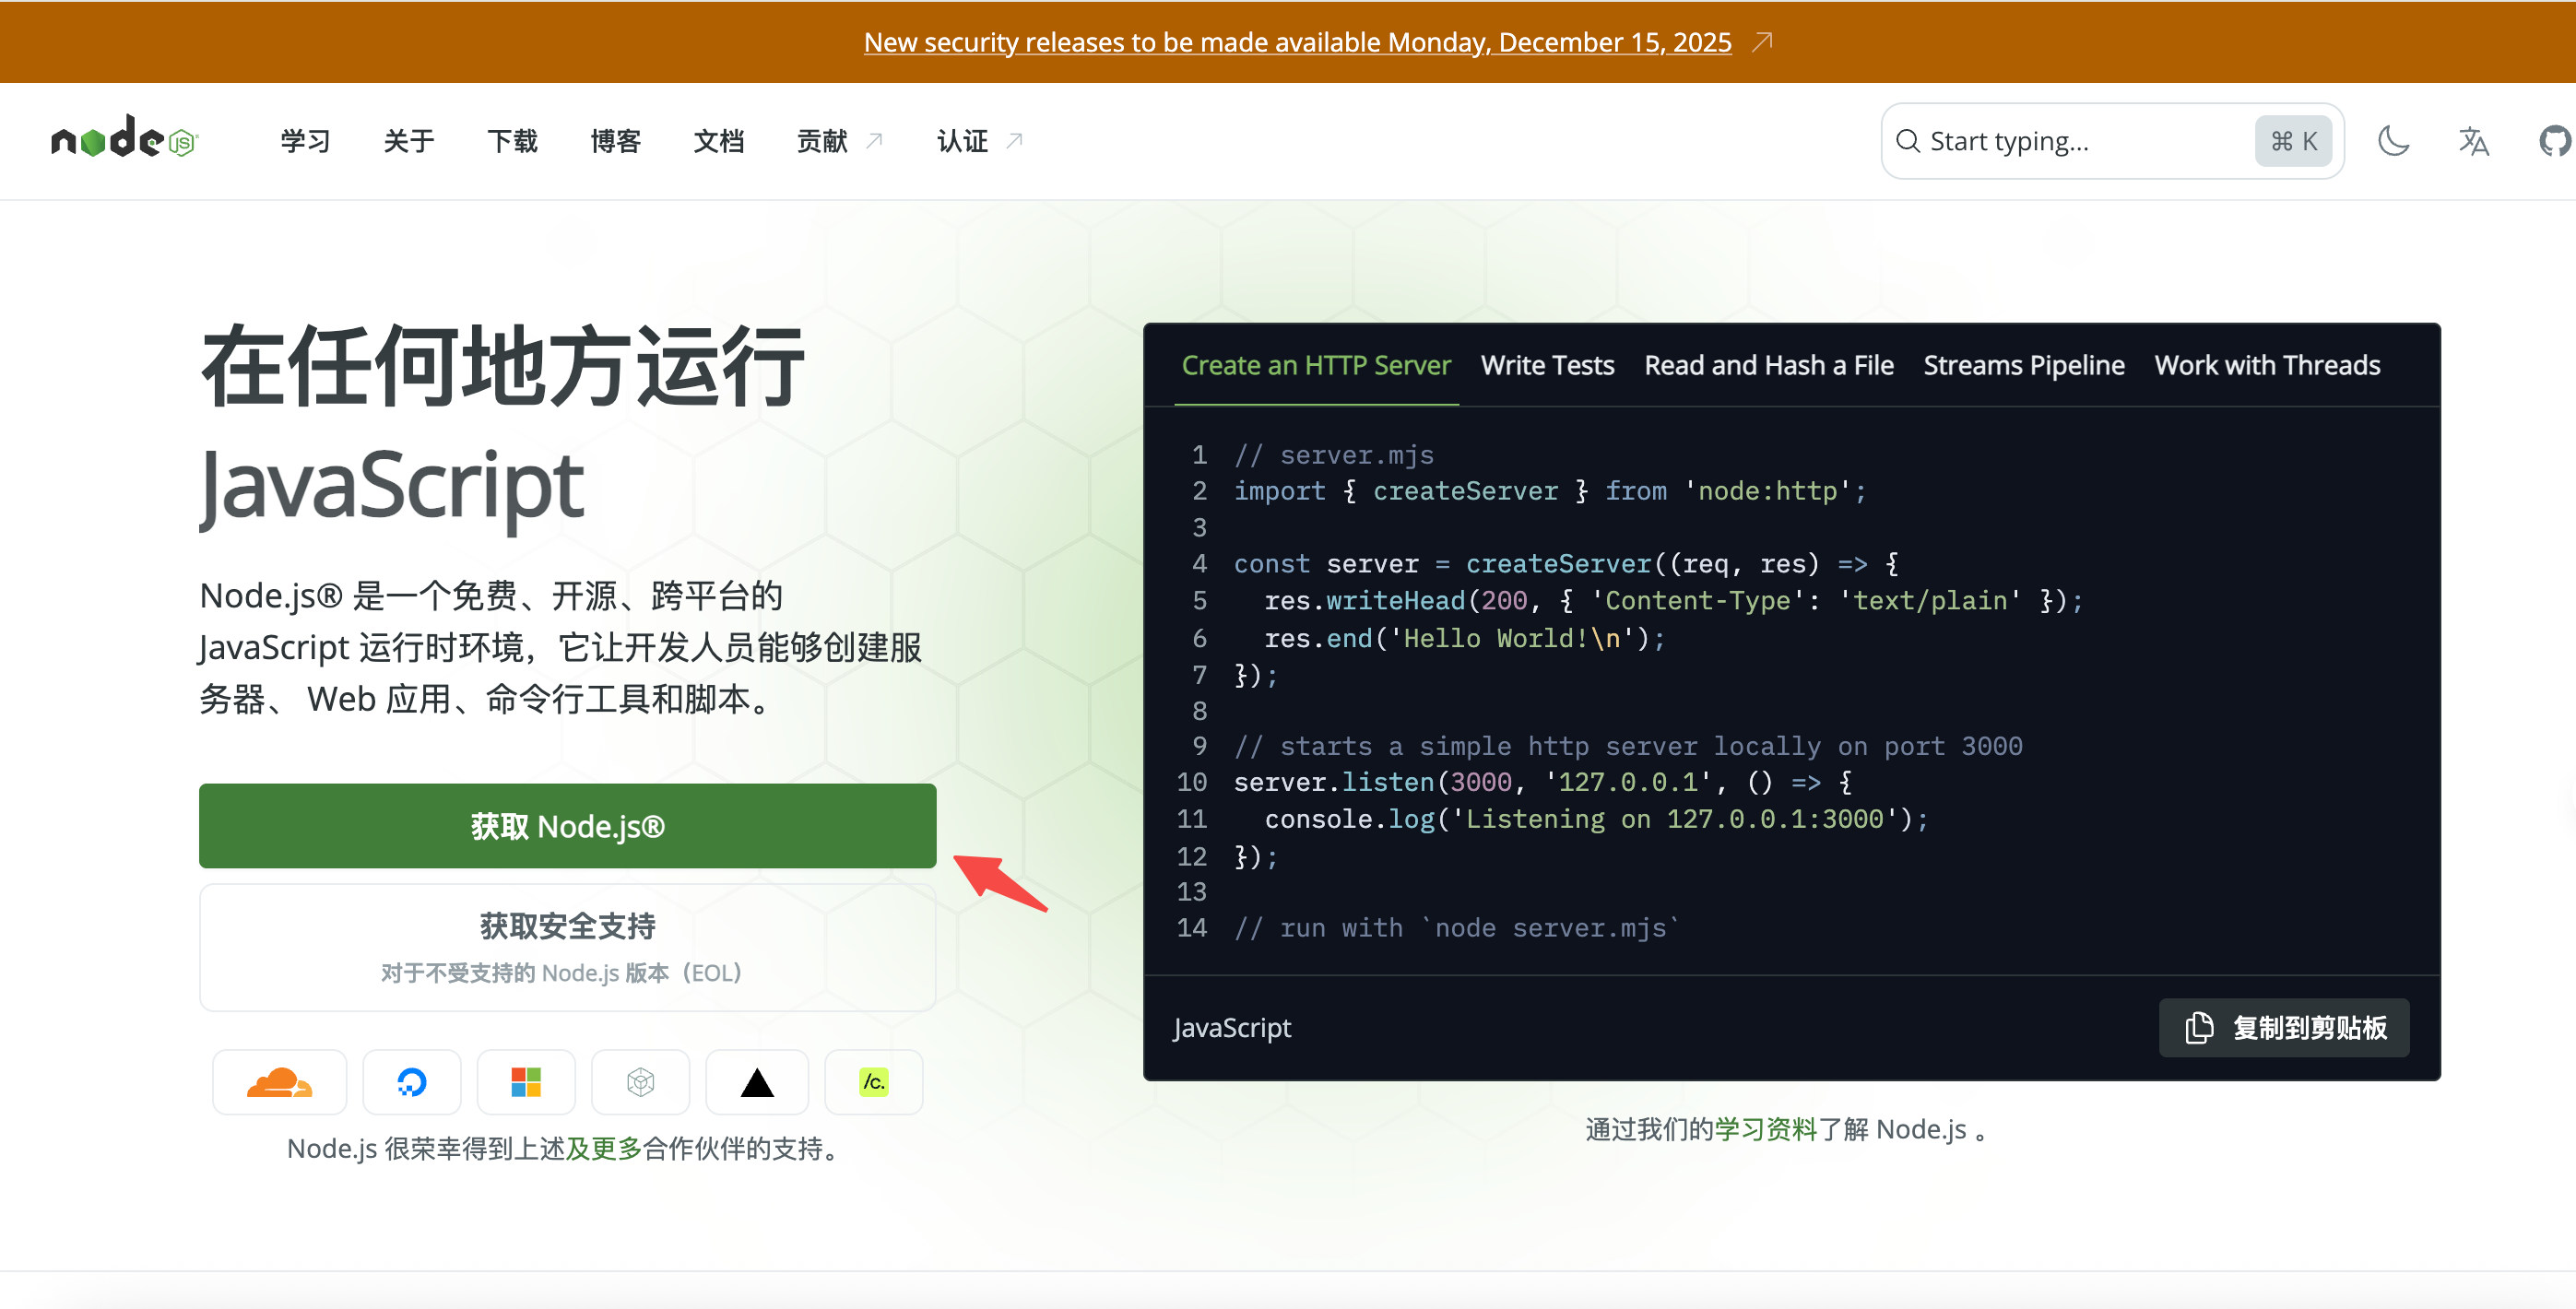2576x1309 pixels.
Task: Switch to Read and Hash a File tab
Action: (1768, 365)
